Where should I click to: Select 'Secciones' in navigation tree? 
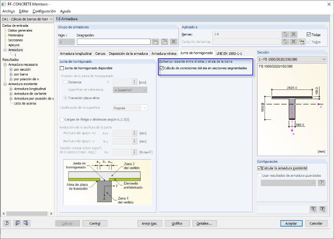pyautogui.click(x=15, y=40)
